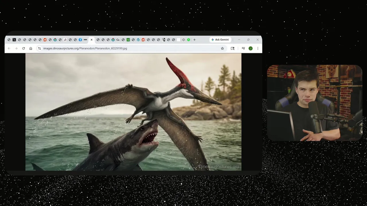Switch to the Wikimedia tab beside the 'Co.' tab
Viewport: 367px width, 206px height.
click(x=113, y=40)
